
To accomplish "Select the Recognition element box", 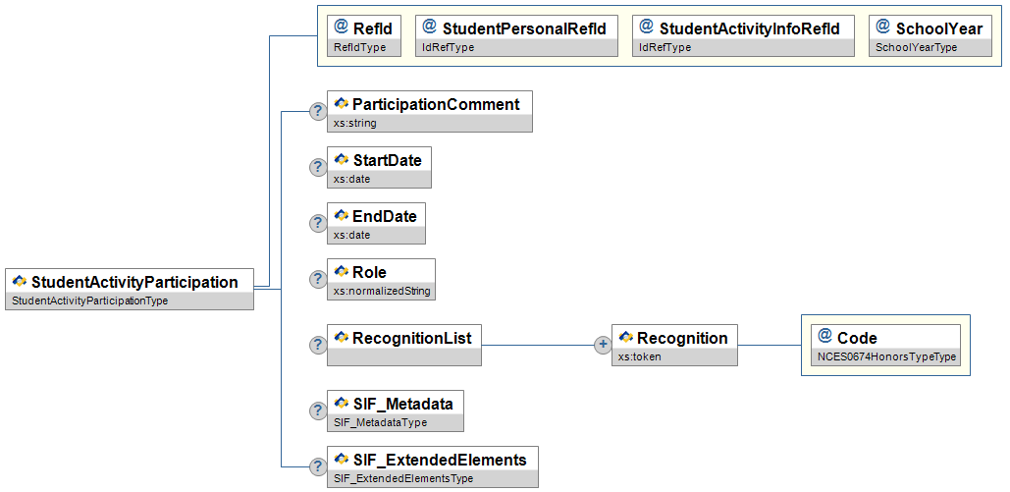I will 681,338.
